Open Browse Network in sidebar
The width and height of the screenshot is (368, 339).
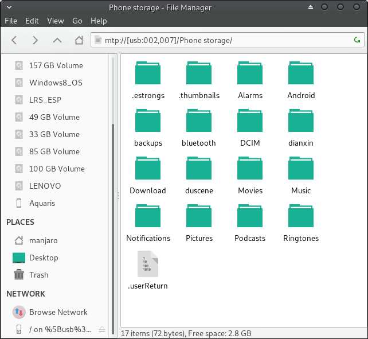(58, 312)
